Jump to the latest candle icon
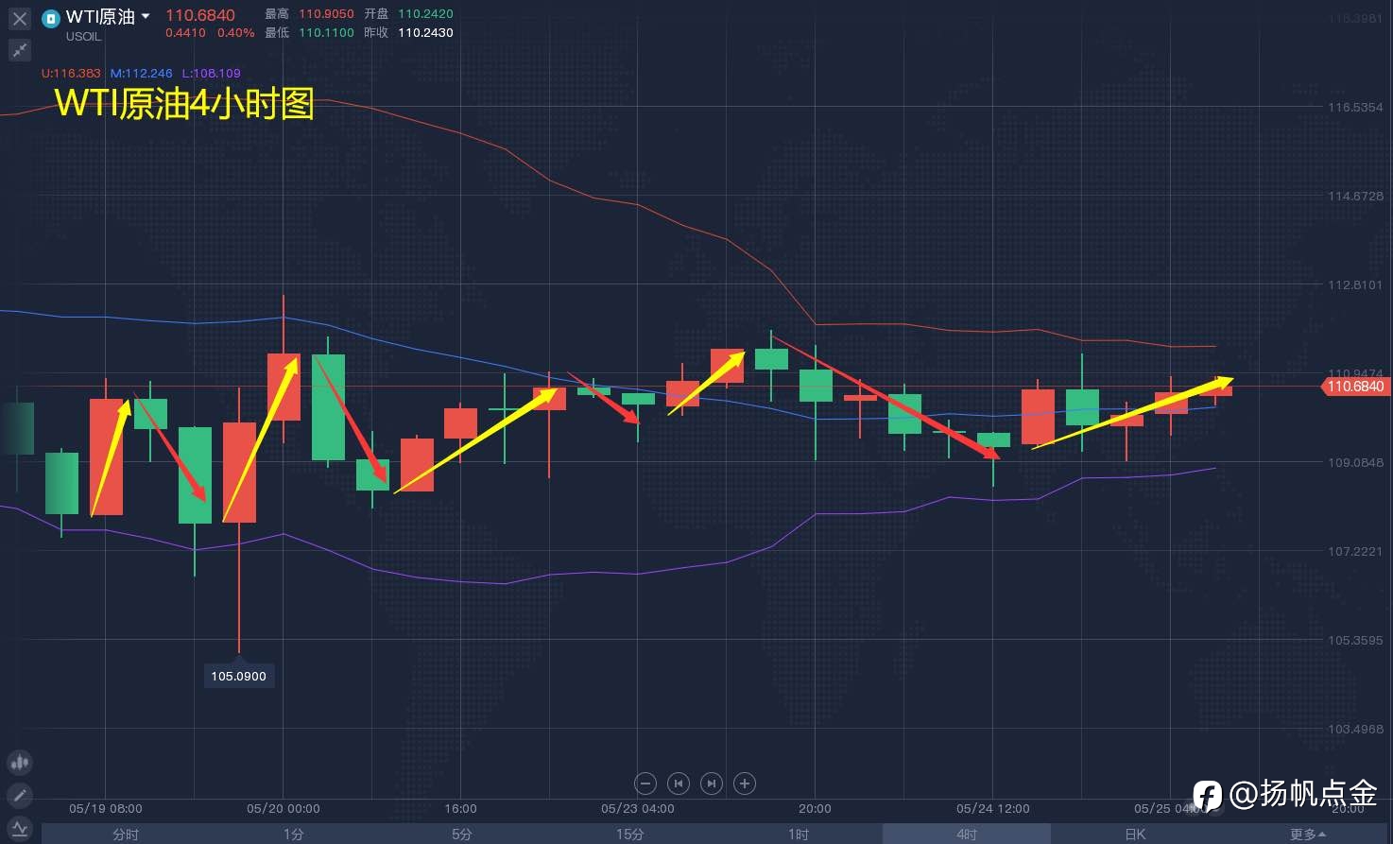1393x844 pixels. tap(712, 783)
